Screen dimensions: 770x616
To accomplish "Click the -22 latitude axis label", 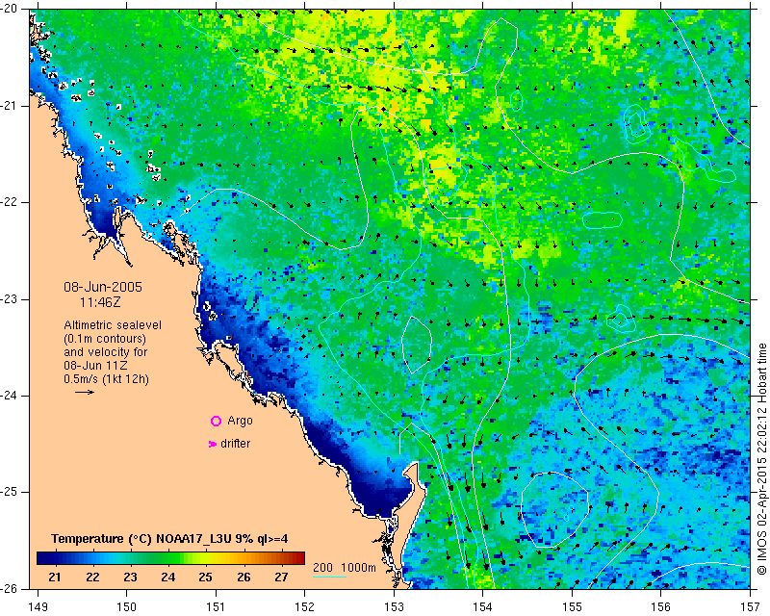I will (x=10, y=202).
